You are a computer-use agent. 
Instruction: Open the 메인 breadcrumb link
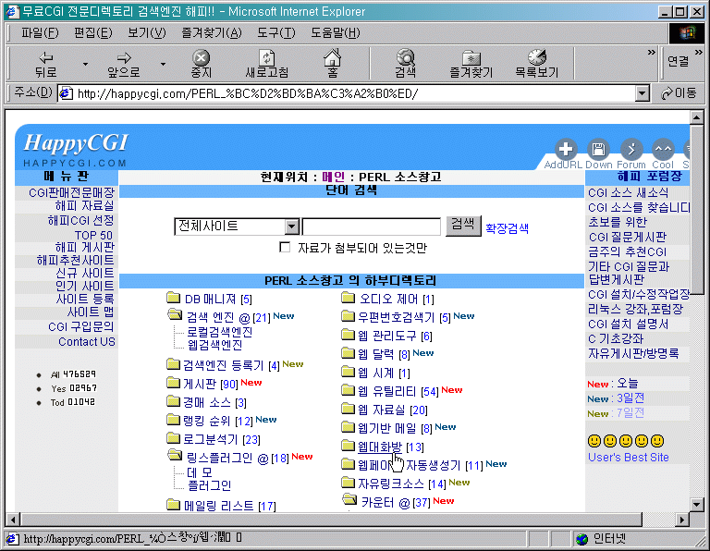[333, 177]
